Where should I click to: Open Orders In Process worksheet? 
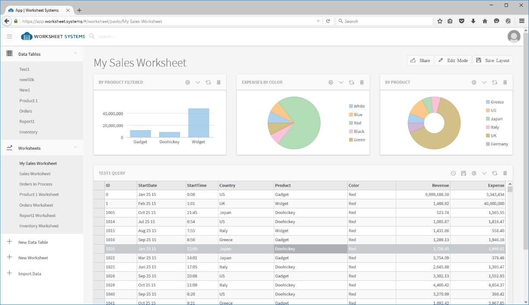(36, 184)
